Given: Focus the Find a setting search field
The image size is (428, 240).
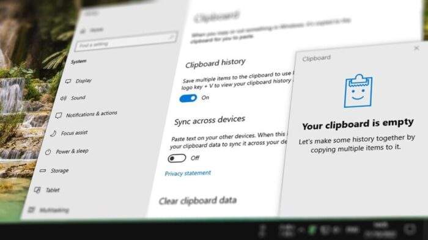Looking at the screenshot, I should tap(126, 41).
